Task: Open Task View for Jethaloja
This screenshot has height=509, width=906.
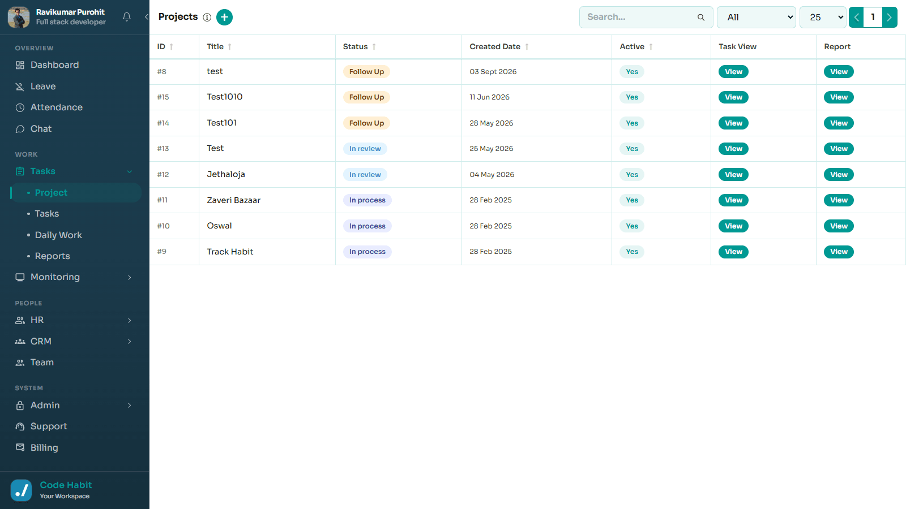Action: pos(733,175)
